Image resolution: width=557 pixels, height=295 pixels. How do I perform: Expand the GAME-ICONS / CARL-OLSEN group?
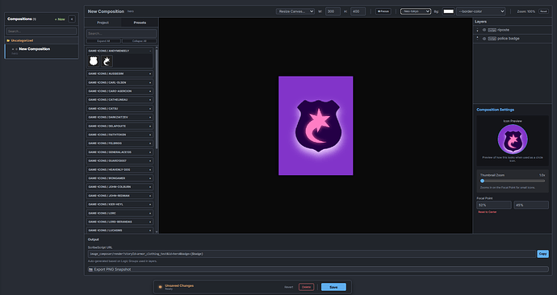119,82
